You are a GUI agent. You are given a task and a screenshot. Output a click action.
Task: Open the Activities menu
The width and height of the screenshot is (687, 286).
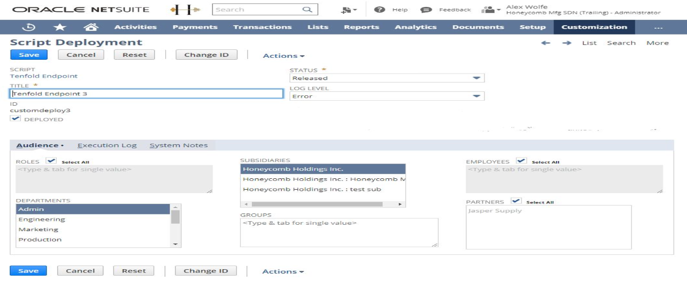136,27
